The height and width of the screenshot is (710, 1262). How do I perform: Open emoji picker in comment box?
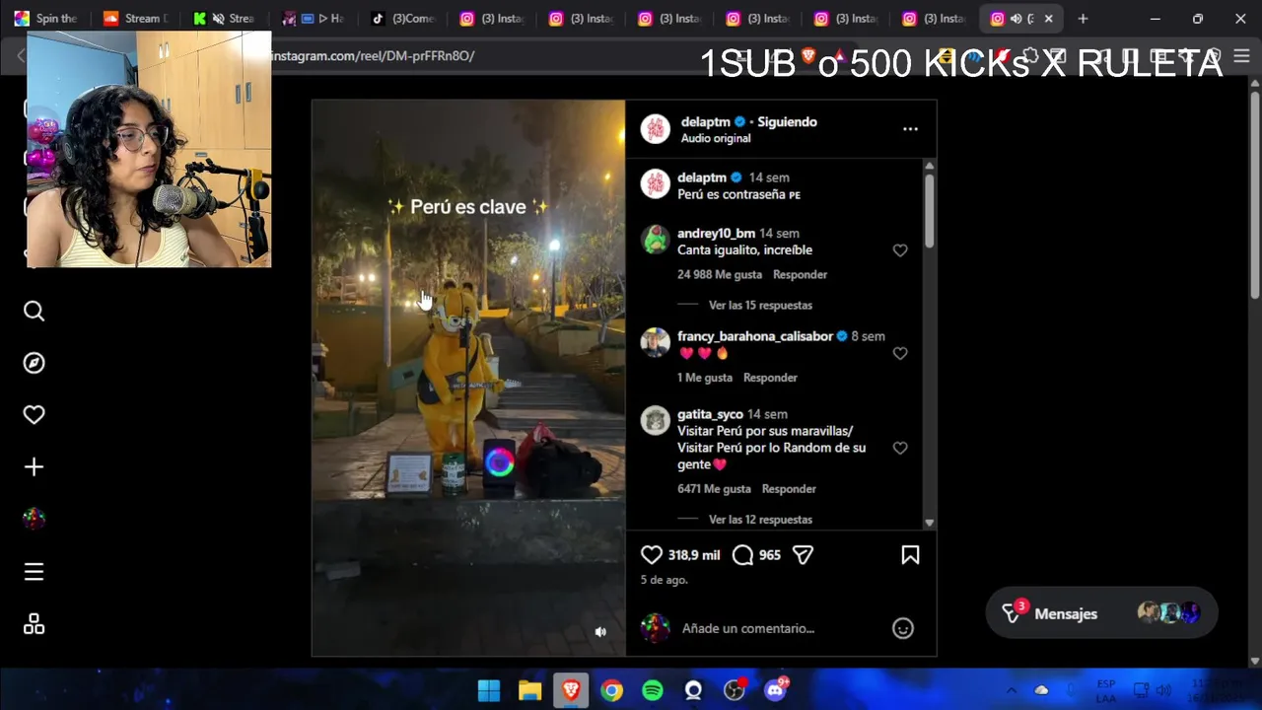(x=903, y=628)
